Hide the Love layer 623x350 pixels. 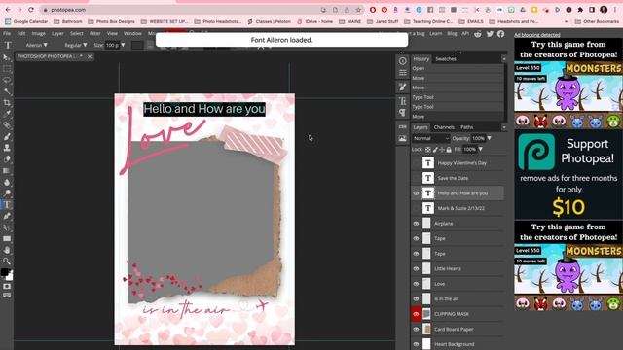(416, 284)
